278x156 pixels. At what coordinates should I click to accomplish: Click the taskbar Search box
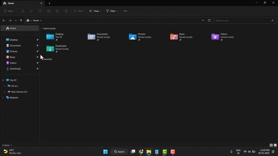coord(119,152)
